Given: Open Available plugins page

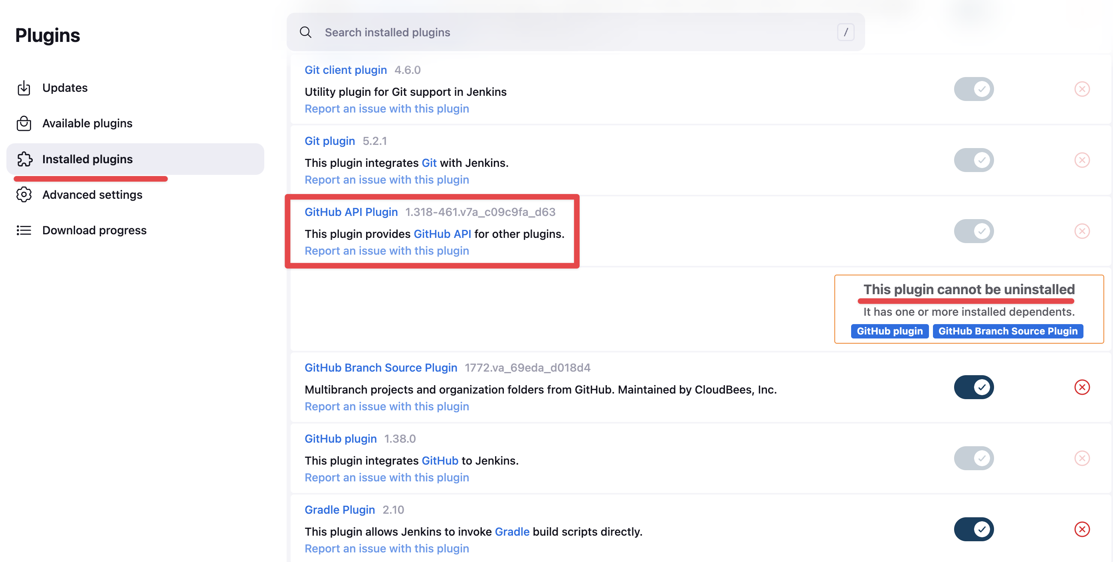Looking at the screenshot, I should point(135,124).
